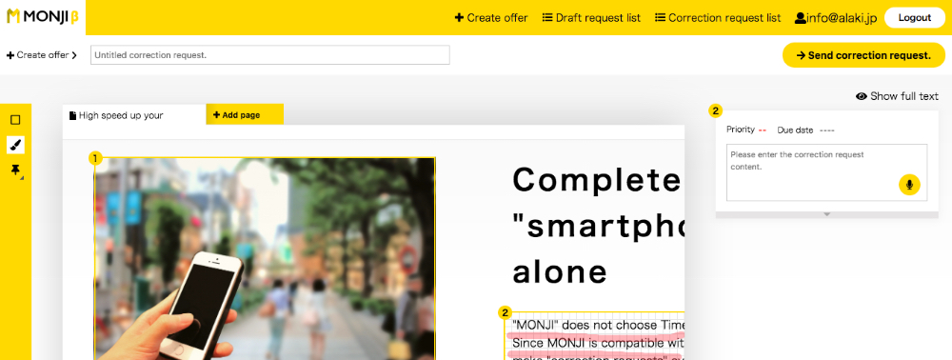Click annotation marker 2 on text block
Image resolution: width=952 pixels, height=360 pixels.
[x=505, y=312]
